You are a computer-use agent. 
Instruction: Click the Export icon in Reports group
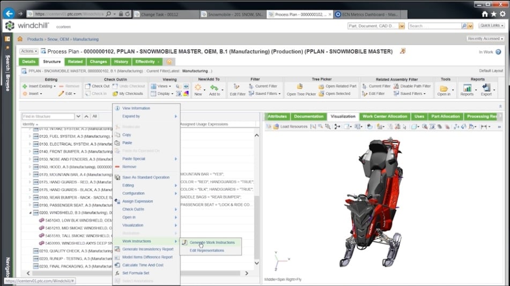point(486,88)
